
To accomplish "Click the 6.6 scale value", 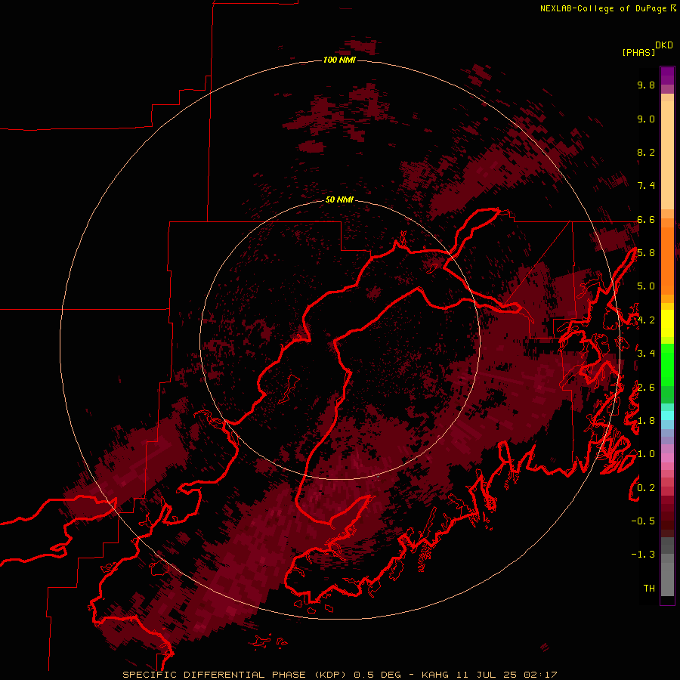I will click(x=646, y=219).
